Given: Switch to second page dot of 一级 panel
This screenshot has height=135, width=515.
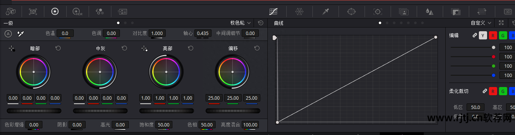Looking at the screenshot, I should (125, 23).
